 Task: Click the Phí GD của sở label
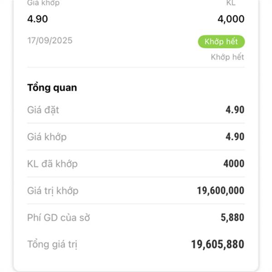(x=58, y=218)
